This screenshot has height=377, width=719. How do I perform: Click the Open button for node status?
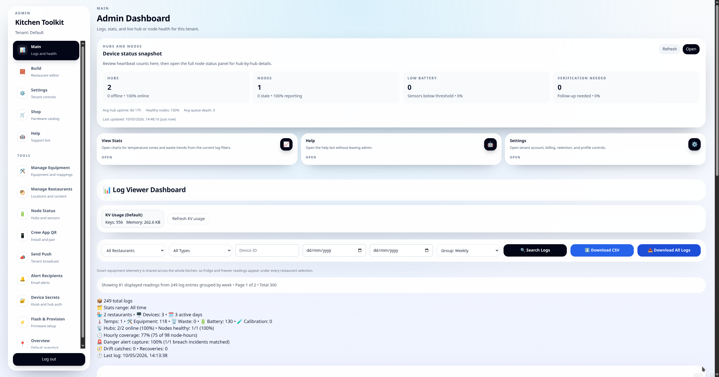click(x=691, y=49)
